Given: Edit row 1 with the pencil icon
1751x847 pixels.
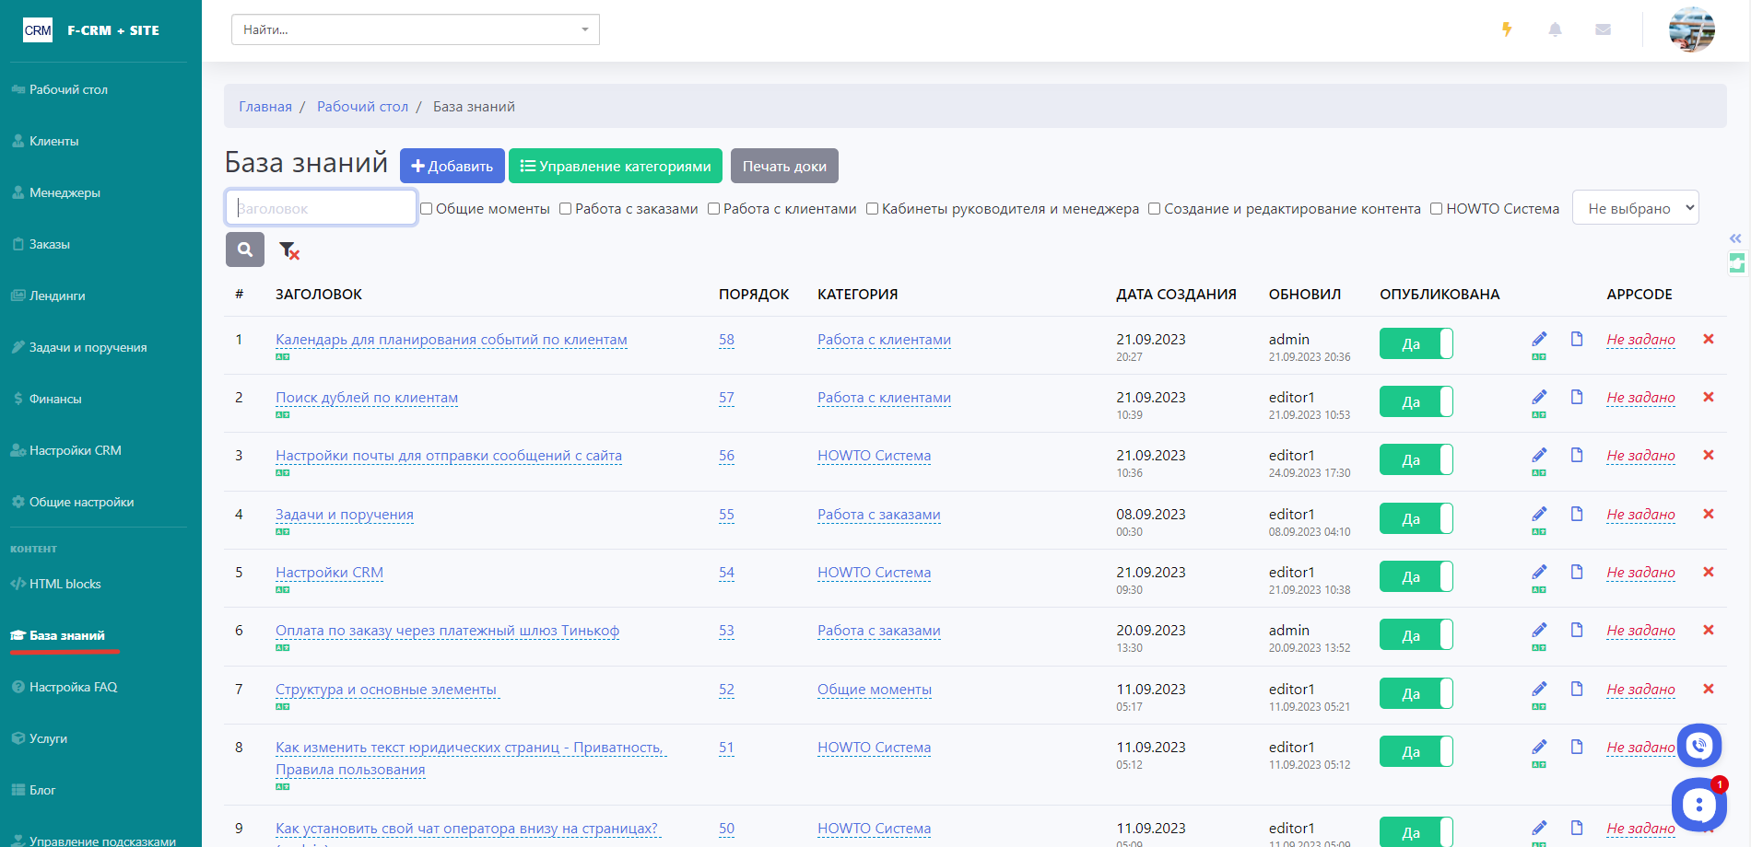Looking at the screenshot, I should pyautogui.click(x=1539, y=339).
